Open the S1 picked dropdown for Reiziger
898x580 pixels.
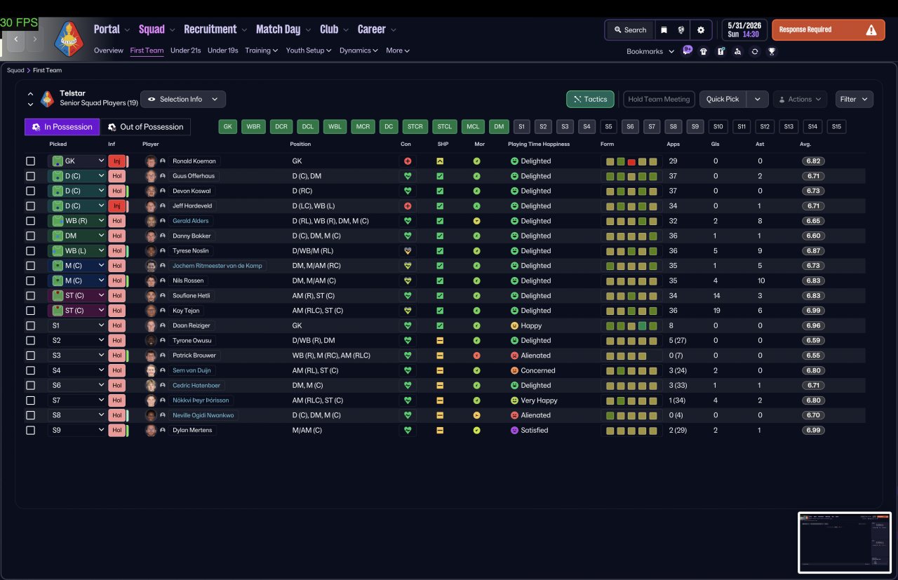[x=77, y=326]
